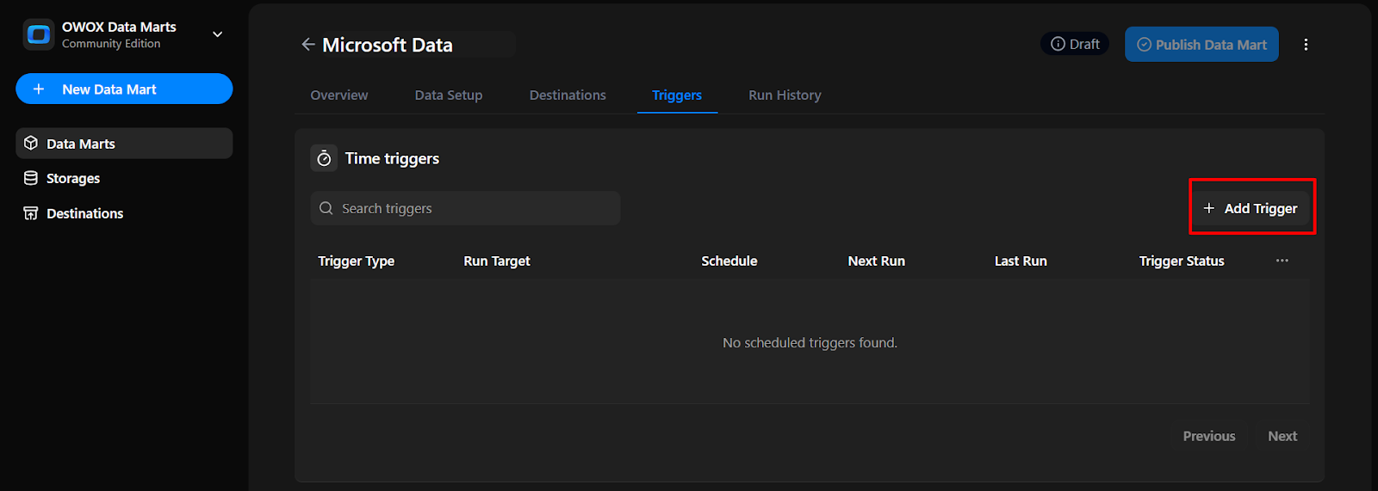
Task: Select the Triggers tab
Action: coord(677,95)
